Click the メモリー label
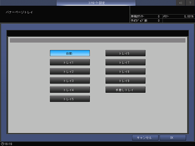Image resolution: width=195 pixels, height=146 pixels. coord(166,17)
